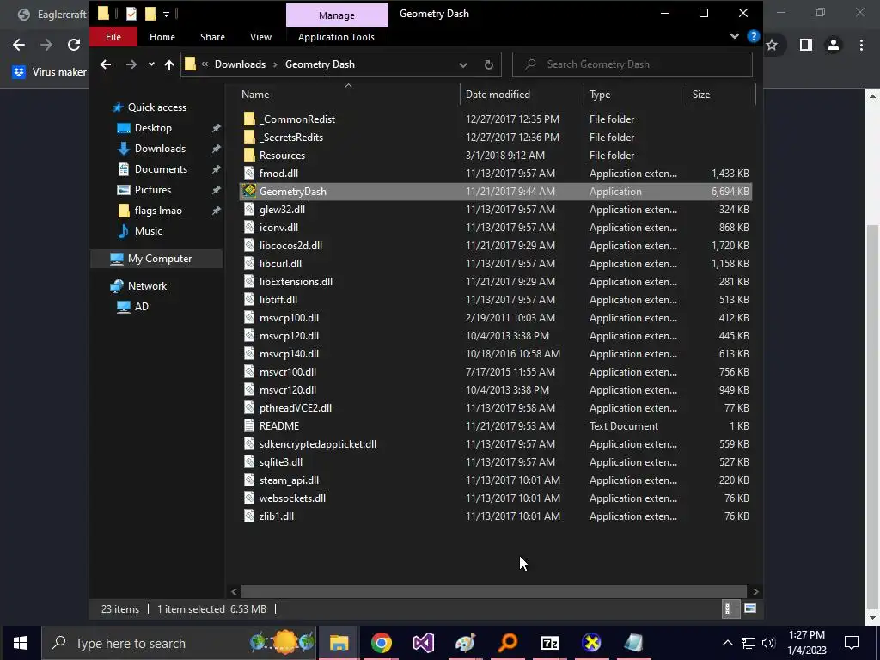Image resolution: width=880 pixels, height=660 pixels.
Task: Bookmark page star in Chrome window
Action: [x=772, y=45]
